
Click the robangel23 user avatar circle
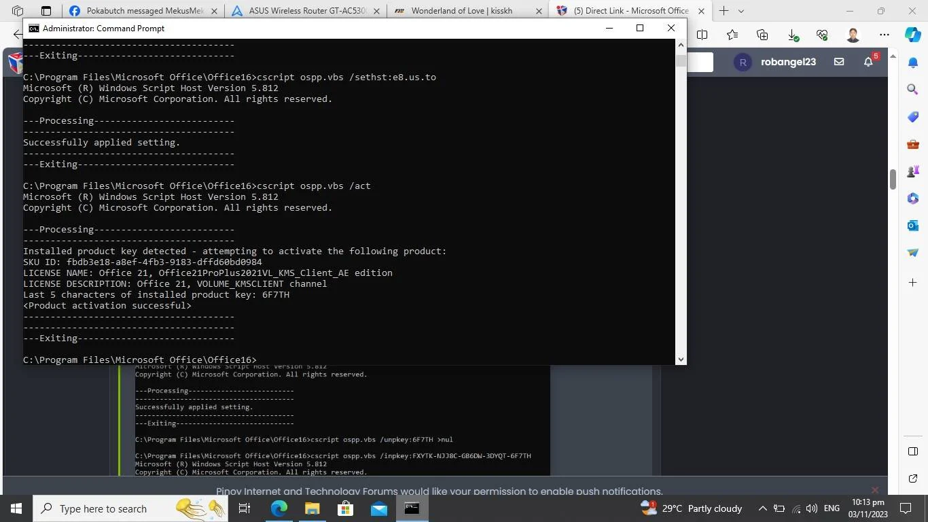(x=743, y=62)
